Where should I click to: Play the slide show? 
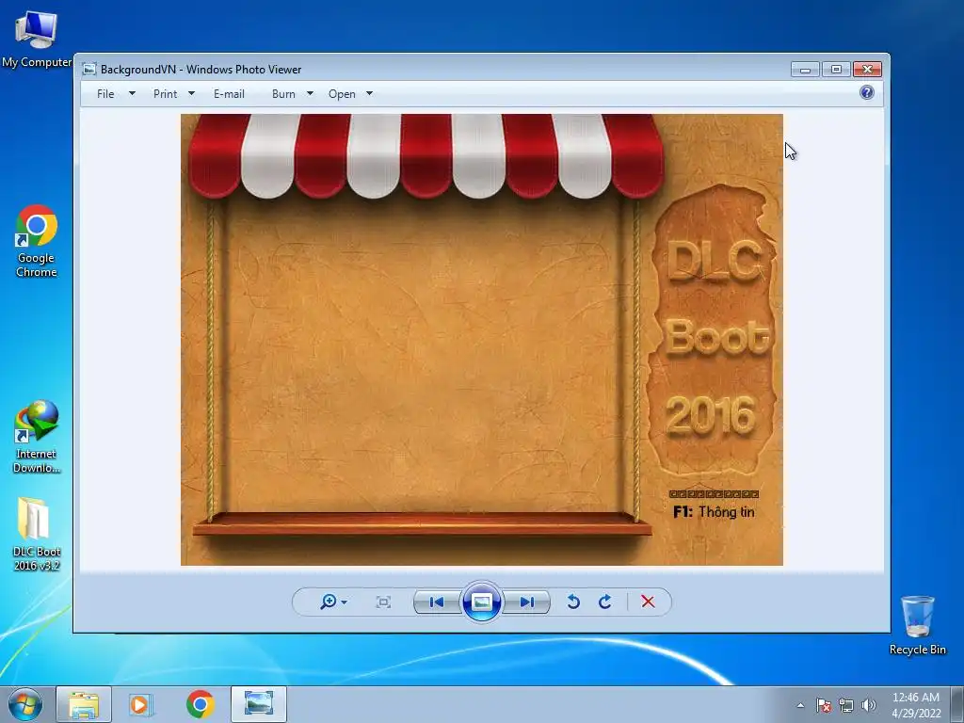(481, 602)
